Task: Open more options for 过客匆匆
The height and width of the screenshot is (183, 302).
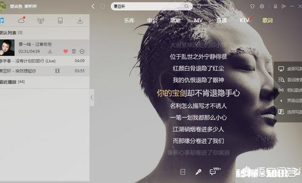Action: (x=82, y=51)
